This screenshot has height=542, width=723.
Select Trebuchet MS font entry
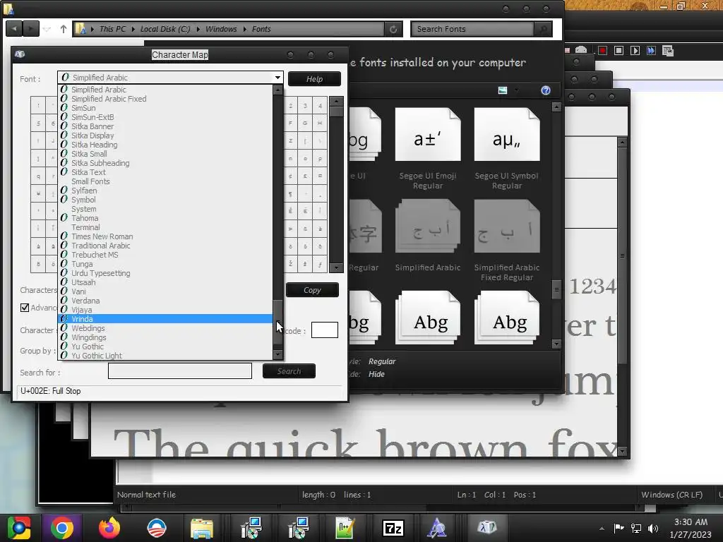coord(165,255)
